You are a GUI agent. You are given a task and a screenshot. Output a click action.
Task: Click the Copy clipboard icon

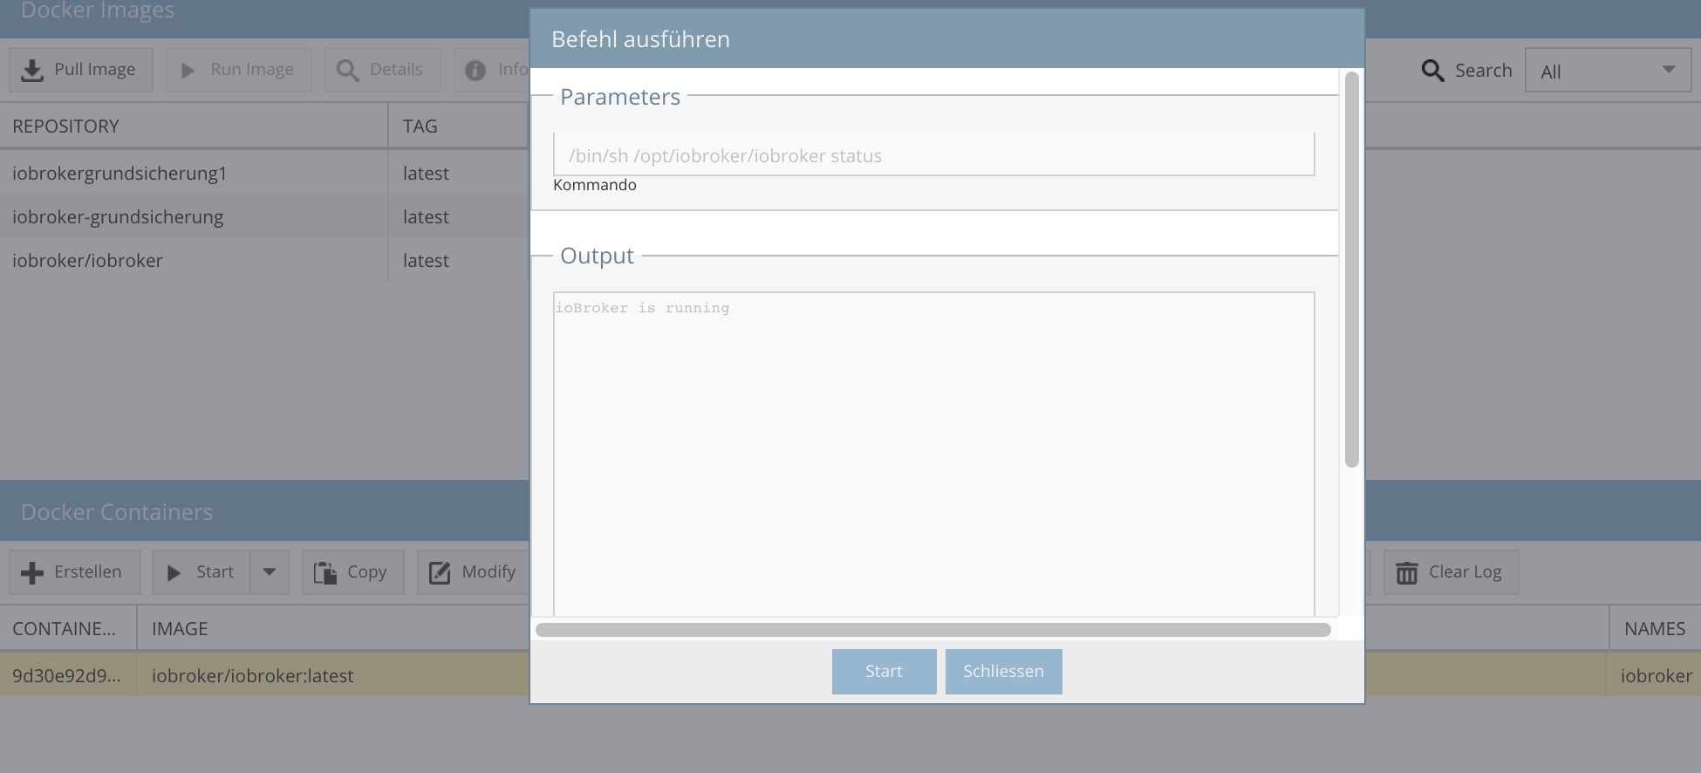[325, 573]
